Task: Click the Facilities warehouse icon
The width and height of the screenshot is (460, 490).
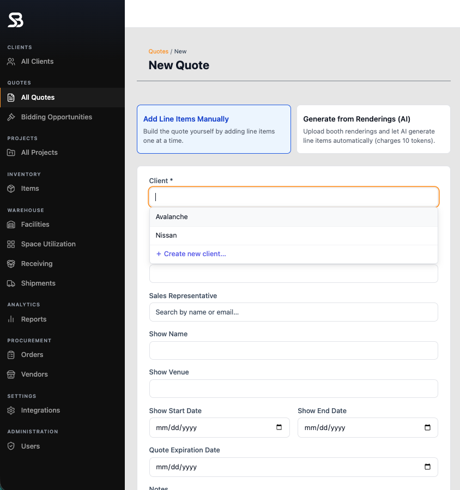Action: 11,225
